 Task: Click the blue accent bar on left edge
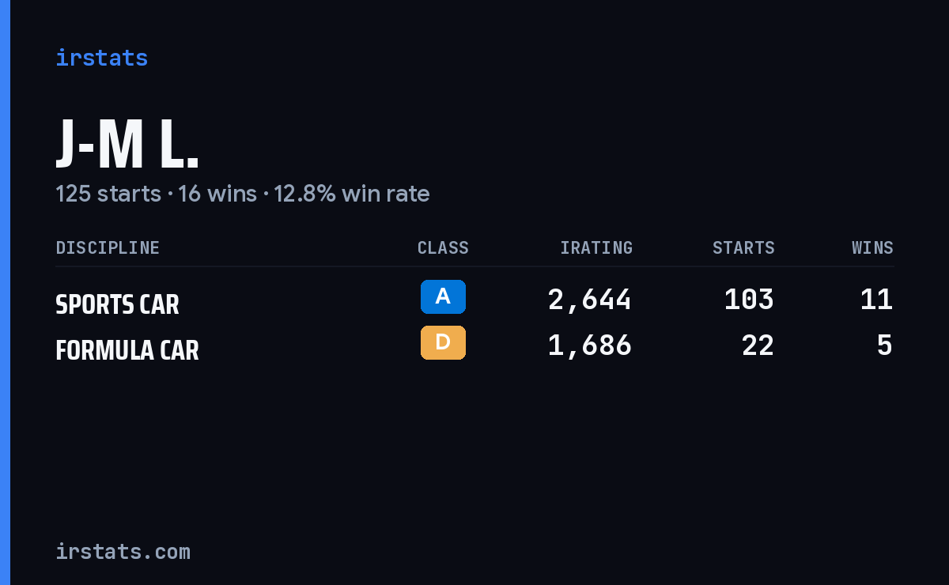pyautogui.click(x=5, y=292)
